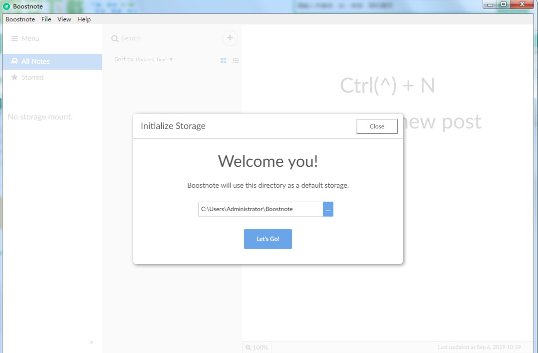
Task: Switch notes to grid view
Action: [x=223, y=60]
